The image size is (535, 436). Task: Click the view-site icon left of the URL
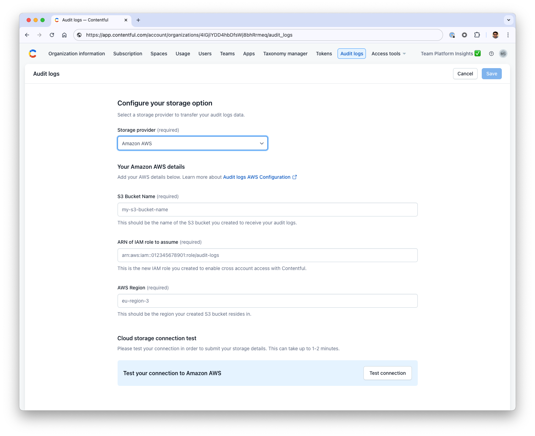pos(79,35)
